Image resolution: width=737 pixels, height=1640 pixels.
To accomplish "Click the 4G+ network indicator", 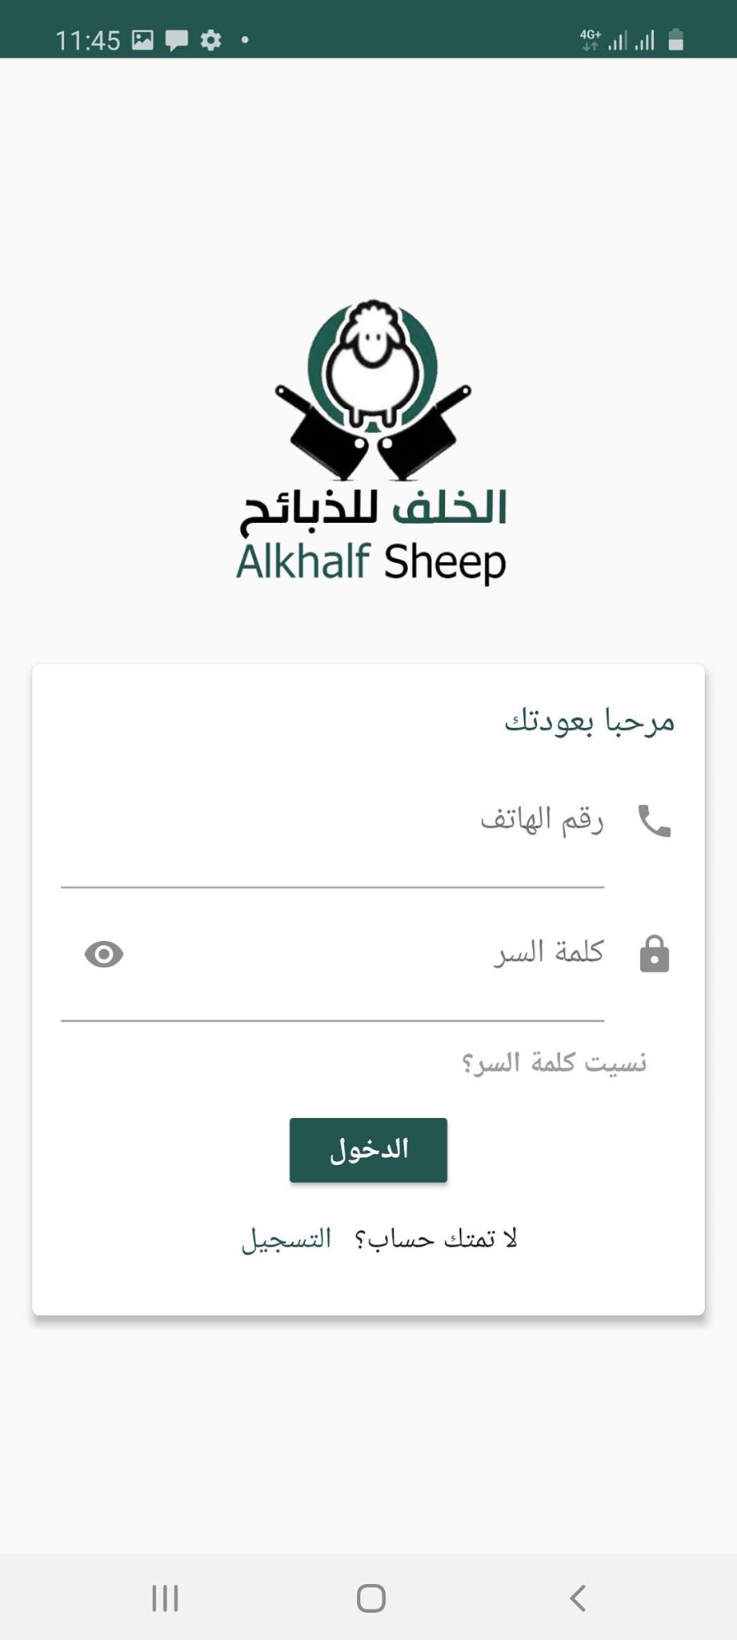I will pos(590,36).
